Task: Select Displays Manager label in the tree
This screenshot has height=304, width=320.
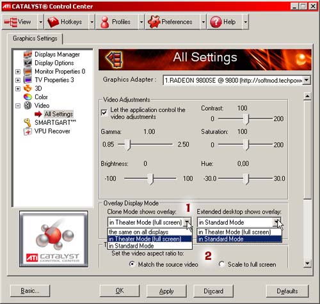Action: tap(57, 54)
